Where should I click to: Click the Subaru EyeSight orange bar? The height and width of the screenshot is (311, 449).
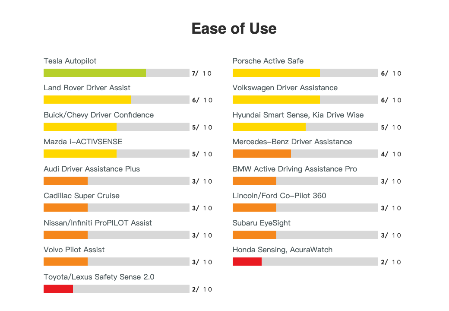tap(254, 235)
